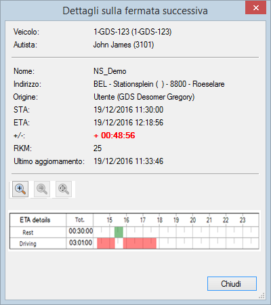Click the Chiudi button

pyautogui.click(x=232, y=283)
